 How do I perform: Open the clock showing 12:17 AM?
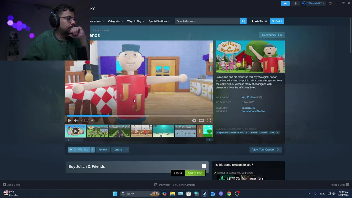coord(344,194)
